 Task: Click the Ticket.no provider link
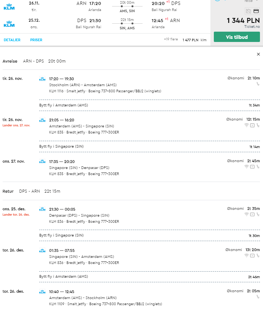click(252, 27)
